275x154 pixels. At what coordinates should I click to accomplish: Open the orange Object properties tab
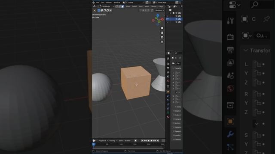[168, 92]
